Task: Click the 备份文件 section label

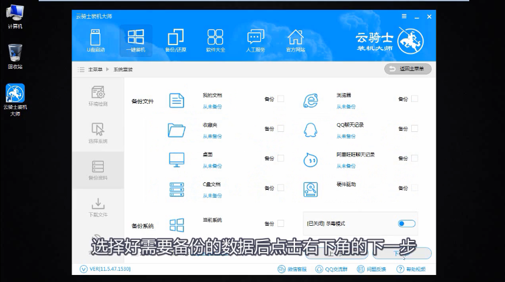Action: [143, 101]
